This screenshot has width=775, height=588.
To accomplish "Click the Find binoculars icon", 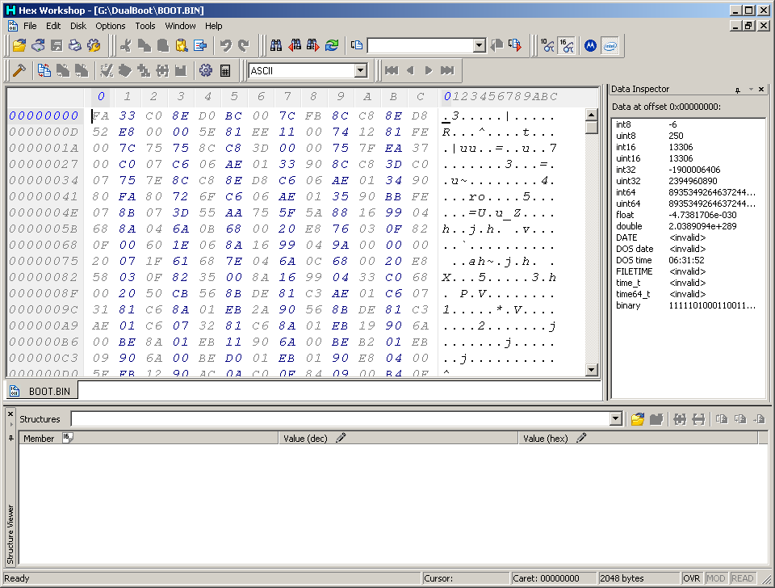I will pos(276,45).
